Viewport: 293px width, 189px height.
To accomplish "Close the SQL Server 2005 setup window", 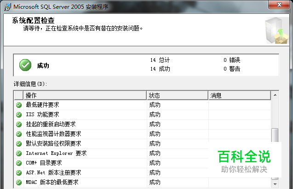I will click(279, 5).
